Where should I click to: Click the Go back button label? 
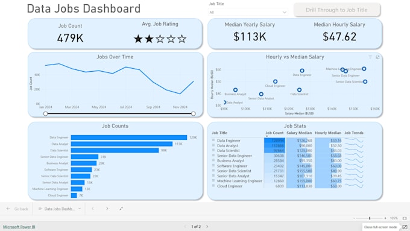(x=21, y=209)
